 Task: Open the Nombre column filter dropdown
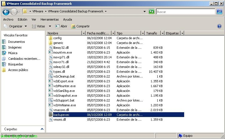pos(84,33)
